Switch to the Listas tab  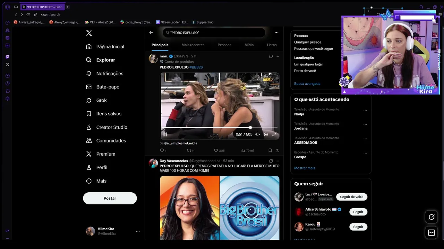tap(272, 45)
